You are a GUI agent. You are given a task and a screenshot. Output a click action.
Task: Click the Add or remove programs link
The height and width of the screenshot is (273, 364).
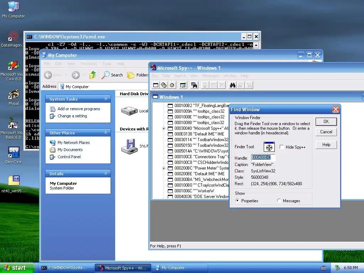click(79, 109)
